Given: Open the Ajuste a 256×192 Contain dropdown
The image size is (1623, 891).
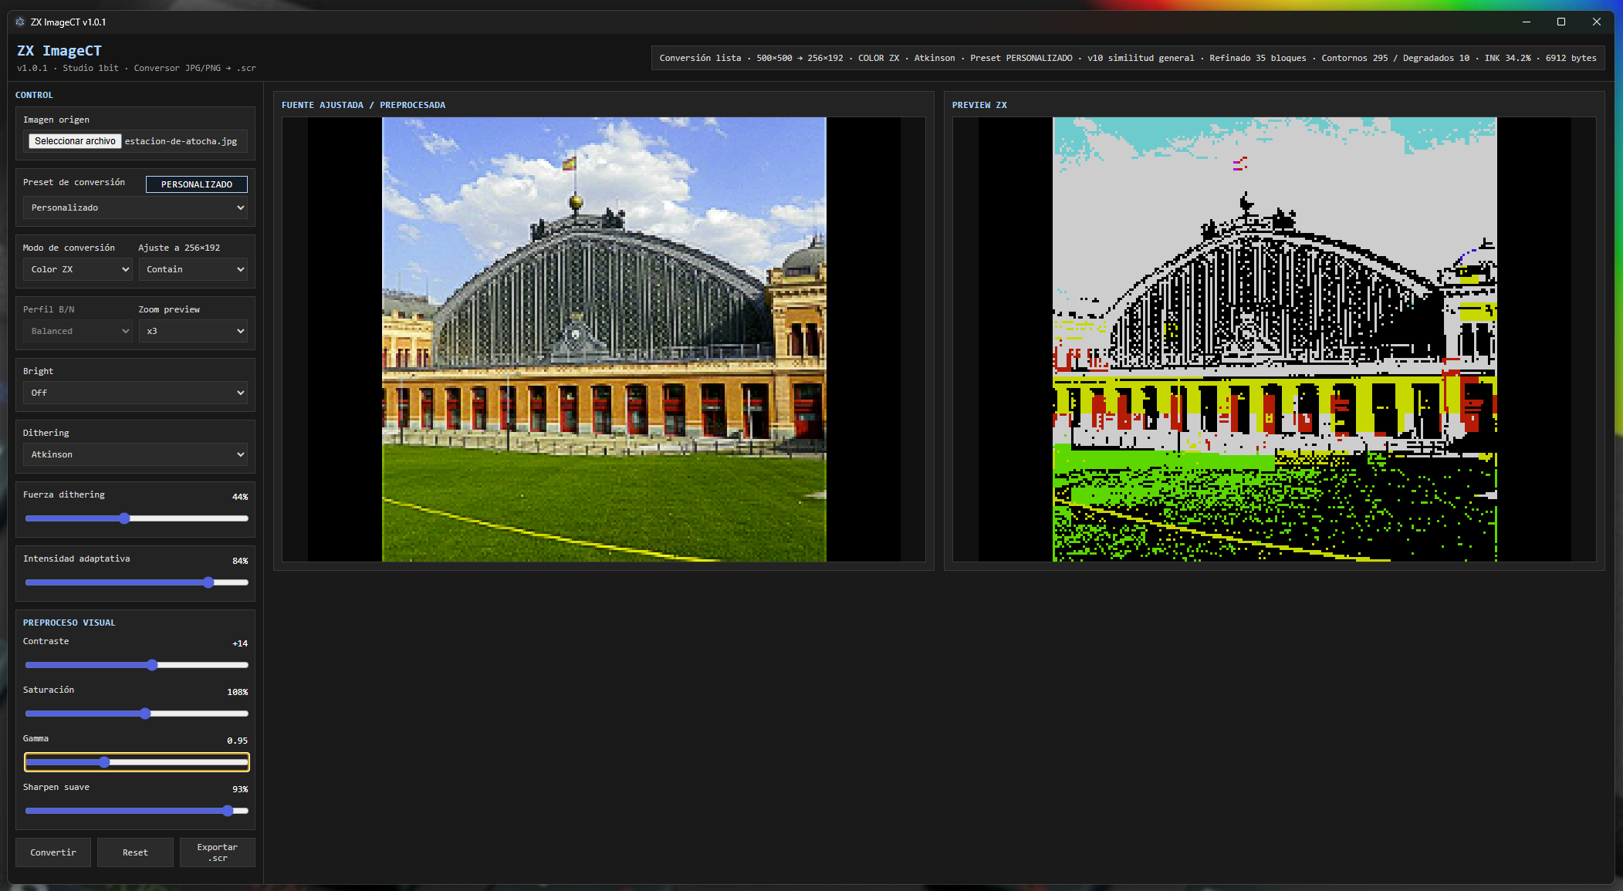Looking at the screenshot, I should pyautogui.click(x=193, y=269).
